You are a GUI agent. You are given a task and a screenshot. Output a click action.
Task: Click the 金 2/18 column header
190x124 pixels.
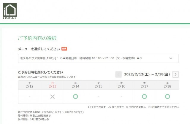tap(167, 85)
